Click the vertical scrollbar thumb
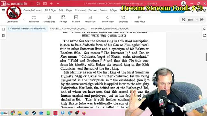207x116 pixels. [206, 57]
